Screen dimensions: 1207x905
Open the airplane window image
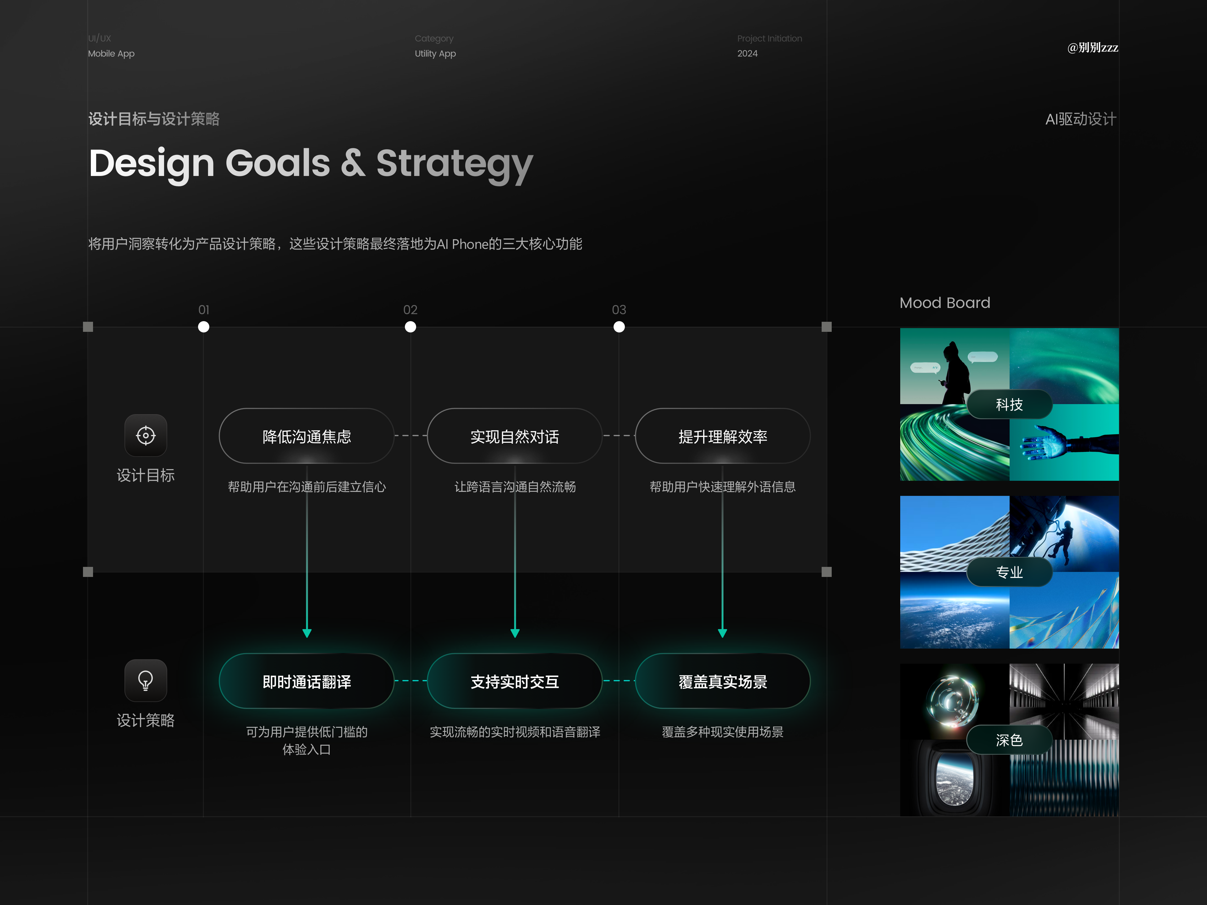tap(954, 778)
